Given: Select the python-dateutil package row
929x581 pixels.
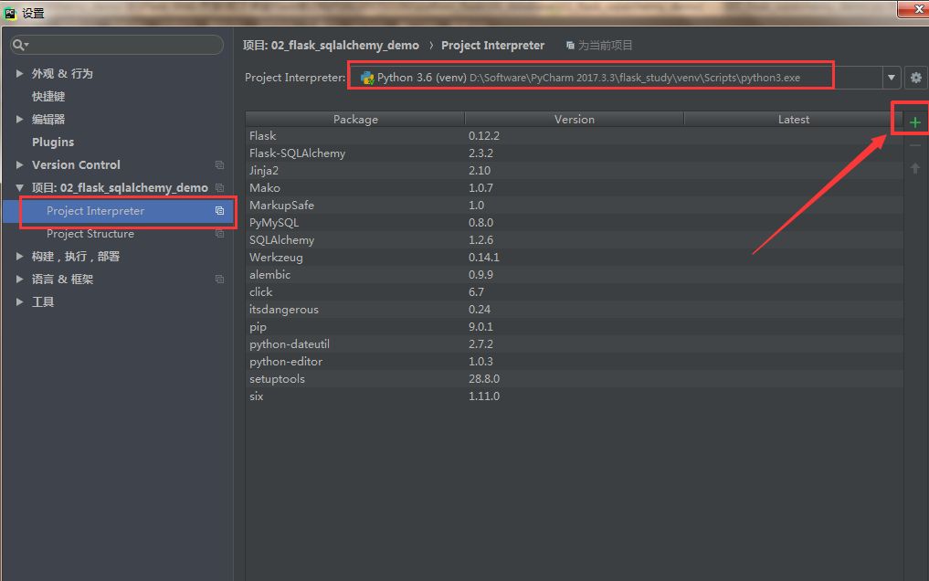Looking at the screenshot, I should (x=574, y=344).
